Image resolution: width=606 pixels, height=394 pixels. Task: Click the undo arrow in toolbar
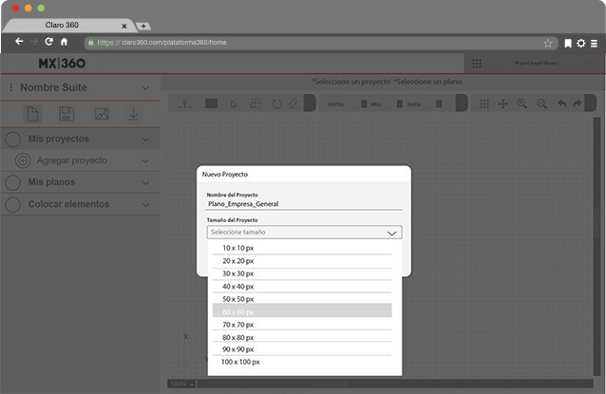[561, 103]
